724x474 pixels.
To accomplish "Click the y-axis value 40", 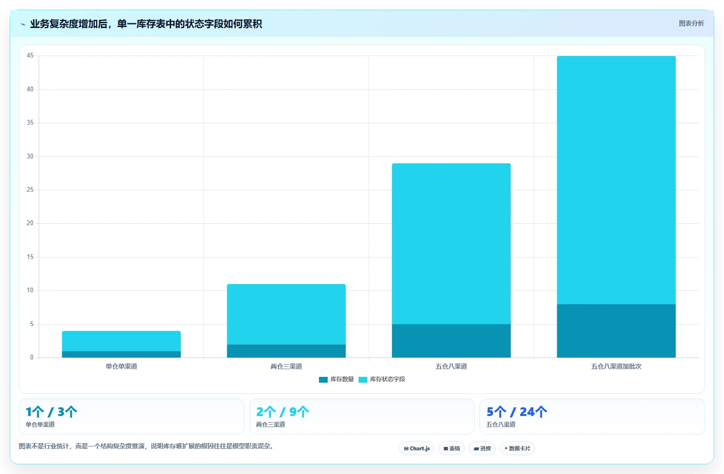I will pos(30,89).
